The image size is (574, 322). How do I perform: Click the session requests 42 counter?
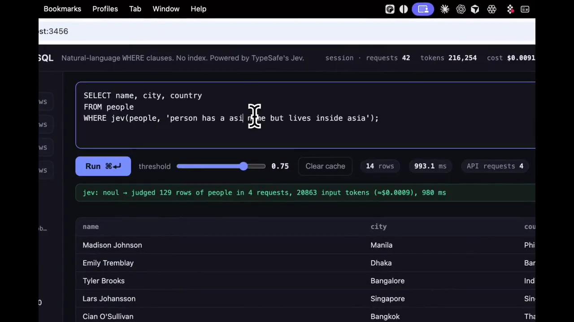(388, 58)
